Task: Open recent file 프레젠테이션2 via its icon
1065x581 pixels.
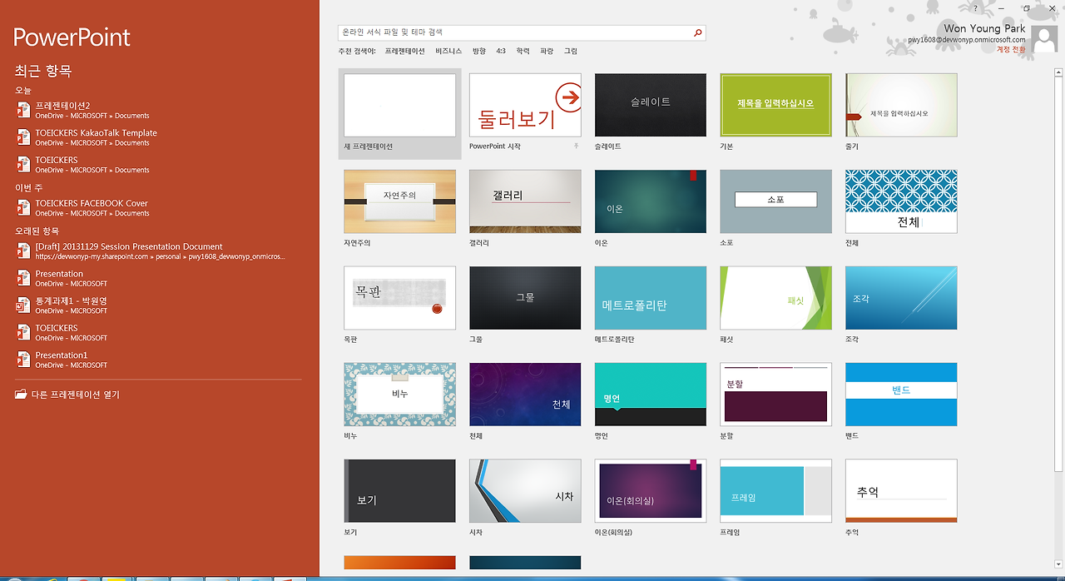Action: tap(22, 110)
